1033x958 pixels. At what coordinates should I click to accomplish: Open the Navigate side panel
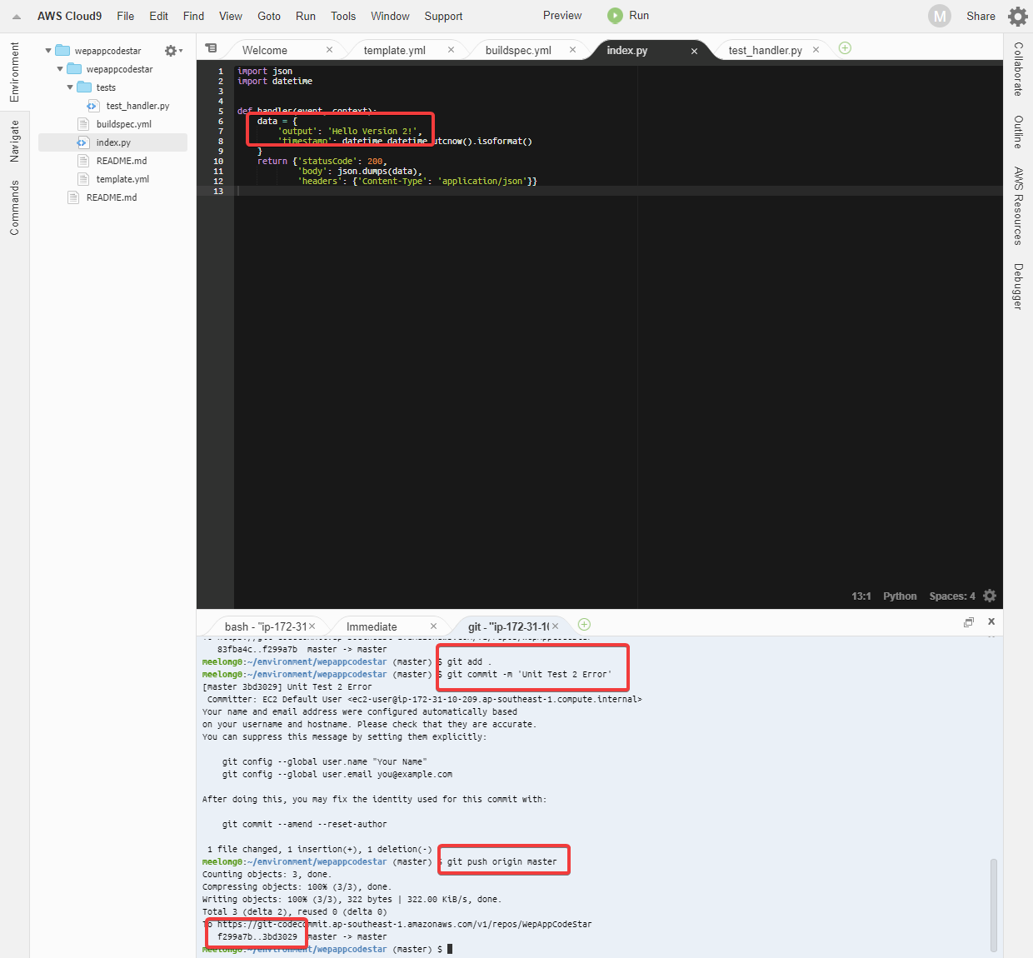coord(14,141)
